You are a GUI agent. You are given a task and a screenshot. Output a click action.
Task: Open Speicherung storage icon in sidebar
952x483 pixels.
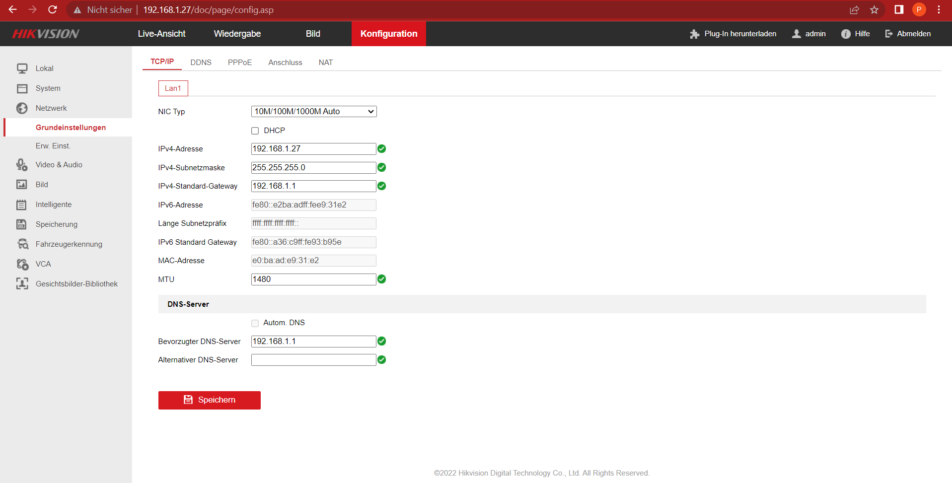pyautogui.click(x=22, y=224)
